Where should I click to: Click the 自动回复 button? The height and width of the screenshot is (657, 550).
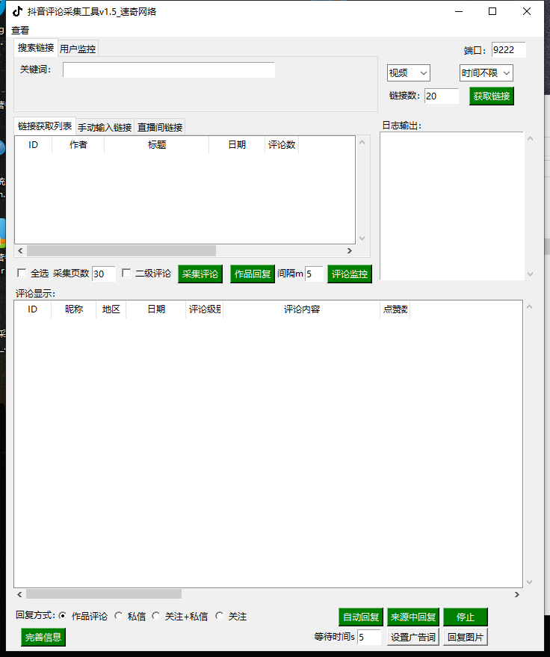click(x=360, y=617)
